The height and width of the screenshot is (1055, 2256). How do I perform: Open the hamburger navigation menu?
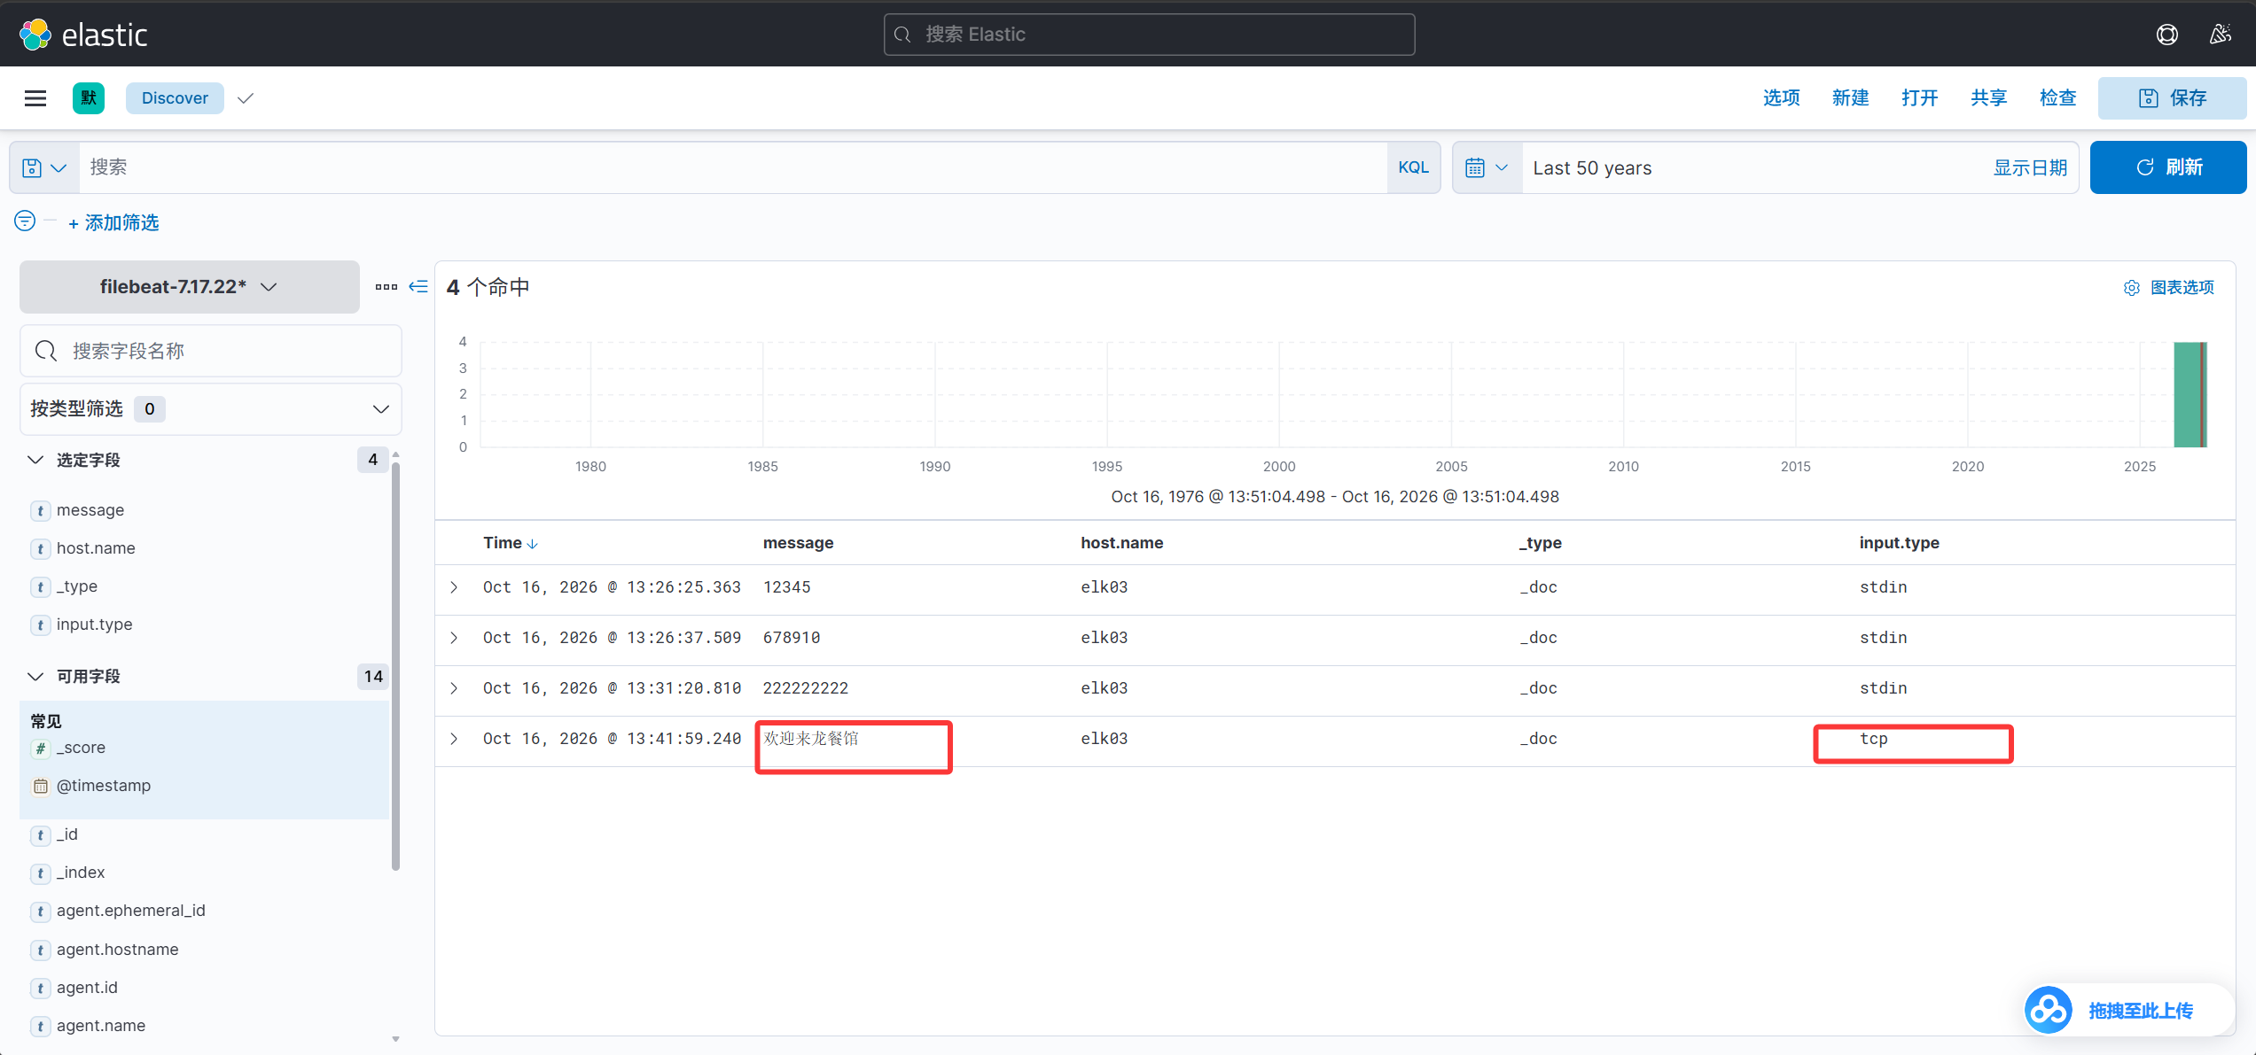point(35,98)
